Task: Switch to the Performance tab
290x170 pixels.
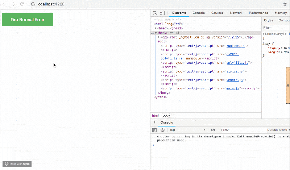Action: pyautogui.click(x=258, y=13)
